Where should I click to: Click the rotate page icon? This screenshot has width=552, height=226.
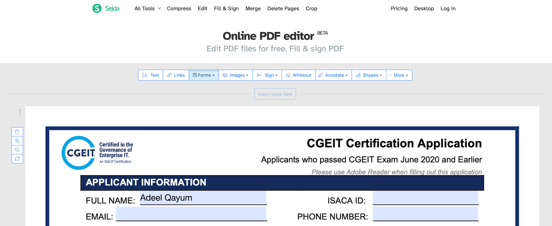(x=17, y=159)
